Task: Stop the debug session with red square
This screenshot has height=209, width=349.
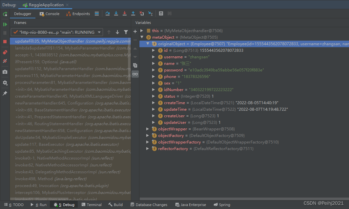Action: (x=5, y=42)
